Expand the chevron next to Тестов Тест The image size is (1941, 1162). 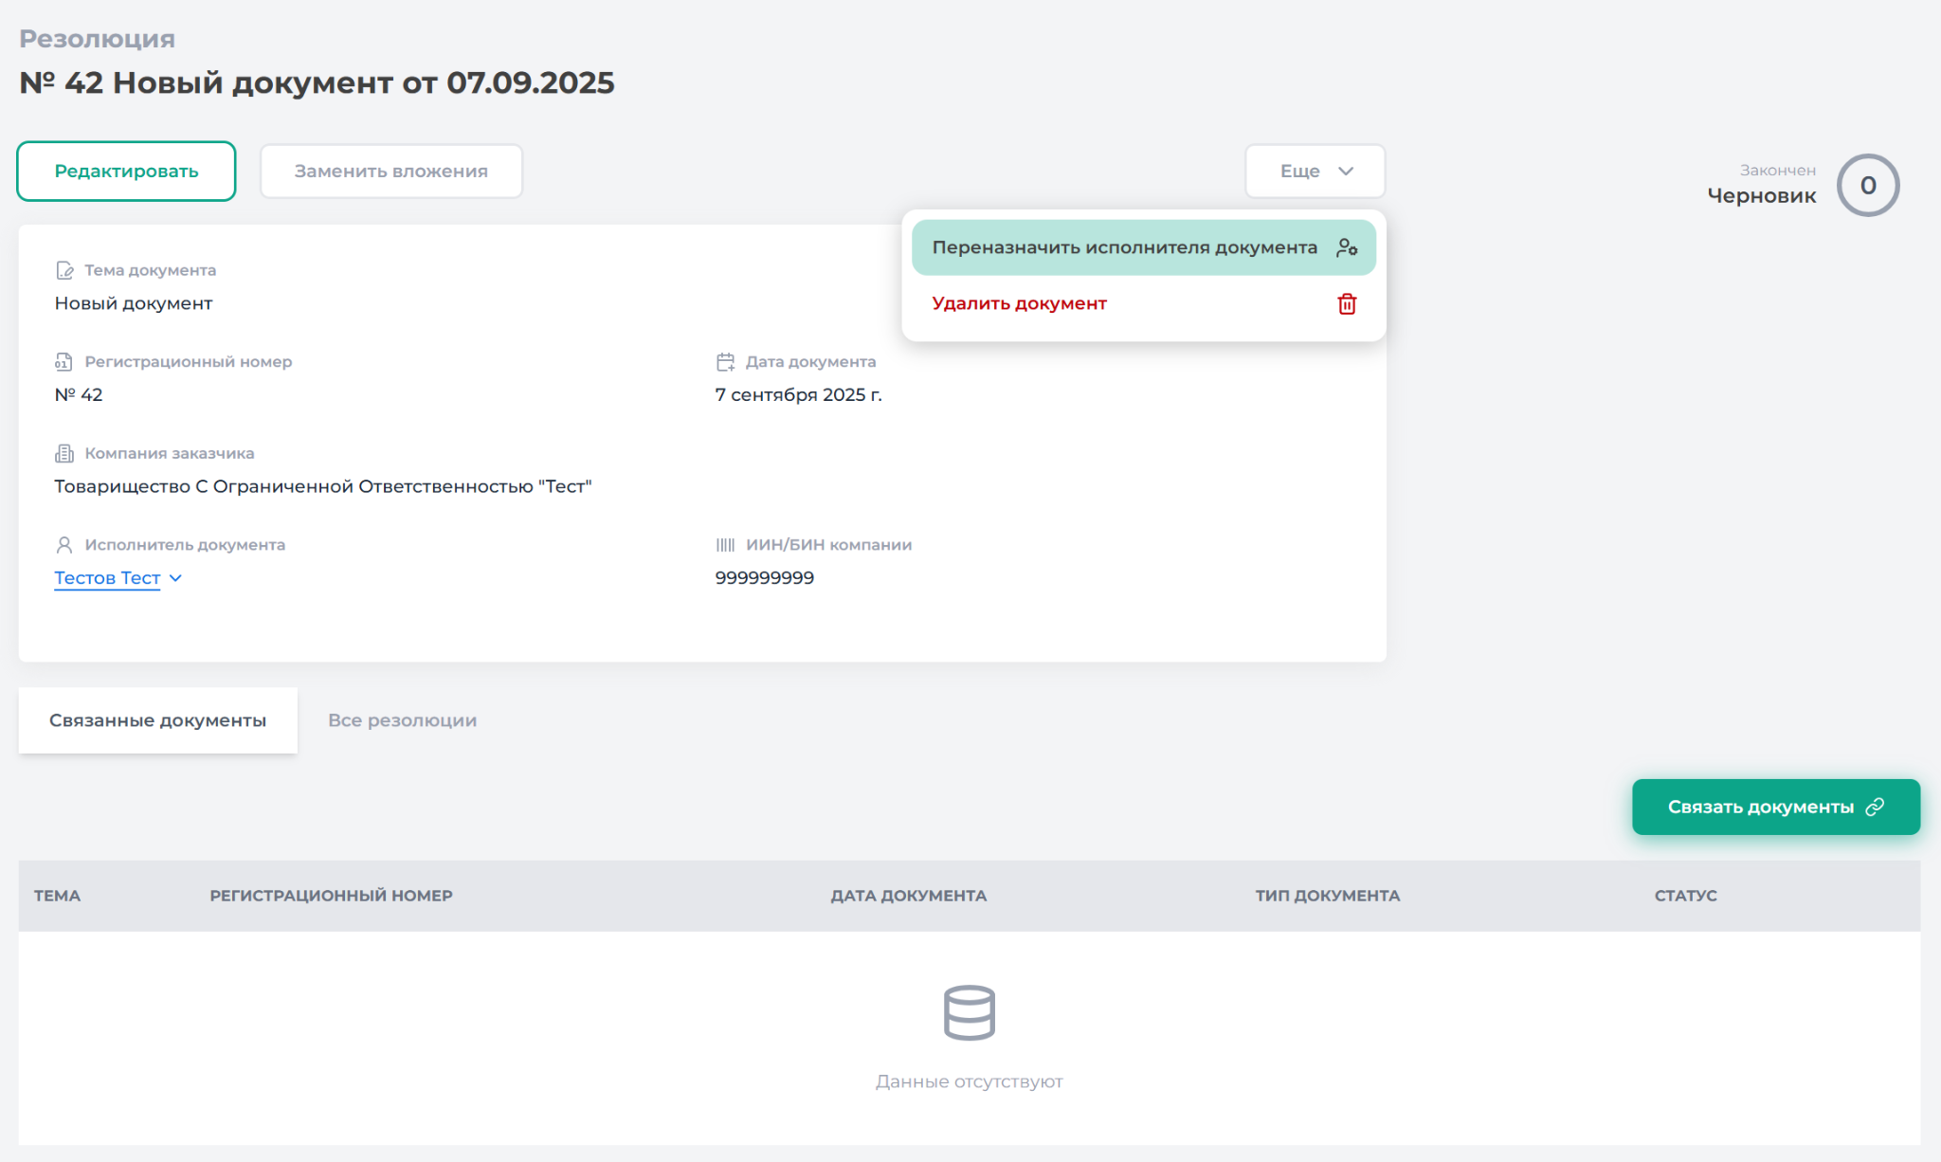coord(175,578)
